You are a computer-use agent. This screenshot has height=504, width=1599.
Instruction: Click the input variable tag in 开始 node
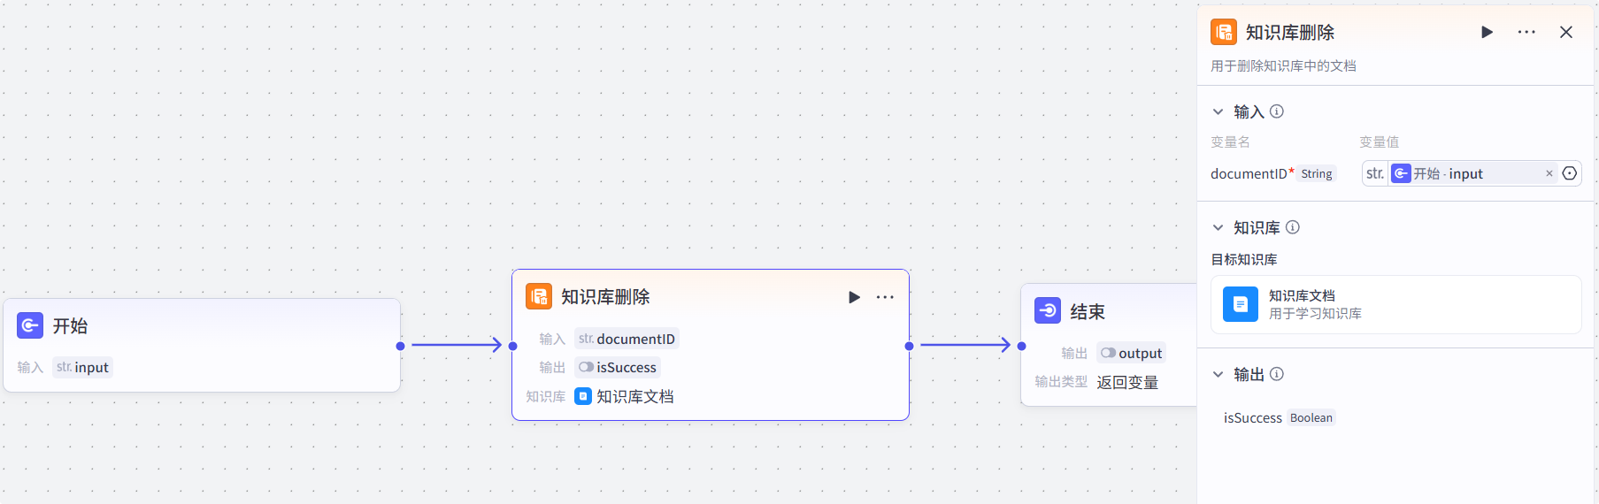tap(82, 367)
